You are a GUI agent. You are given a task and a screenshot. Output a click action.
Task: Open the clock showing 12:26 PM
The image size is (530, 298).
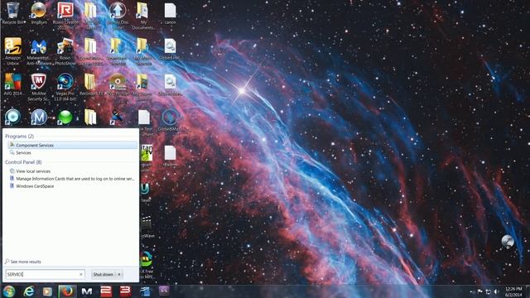click(x=513, y=291)
